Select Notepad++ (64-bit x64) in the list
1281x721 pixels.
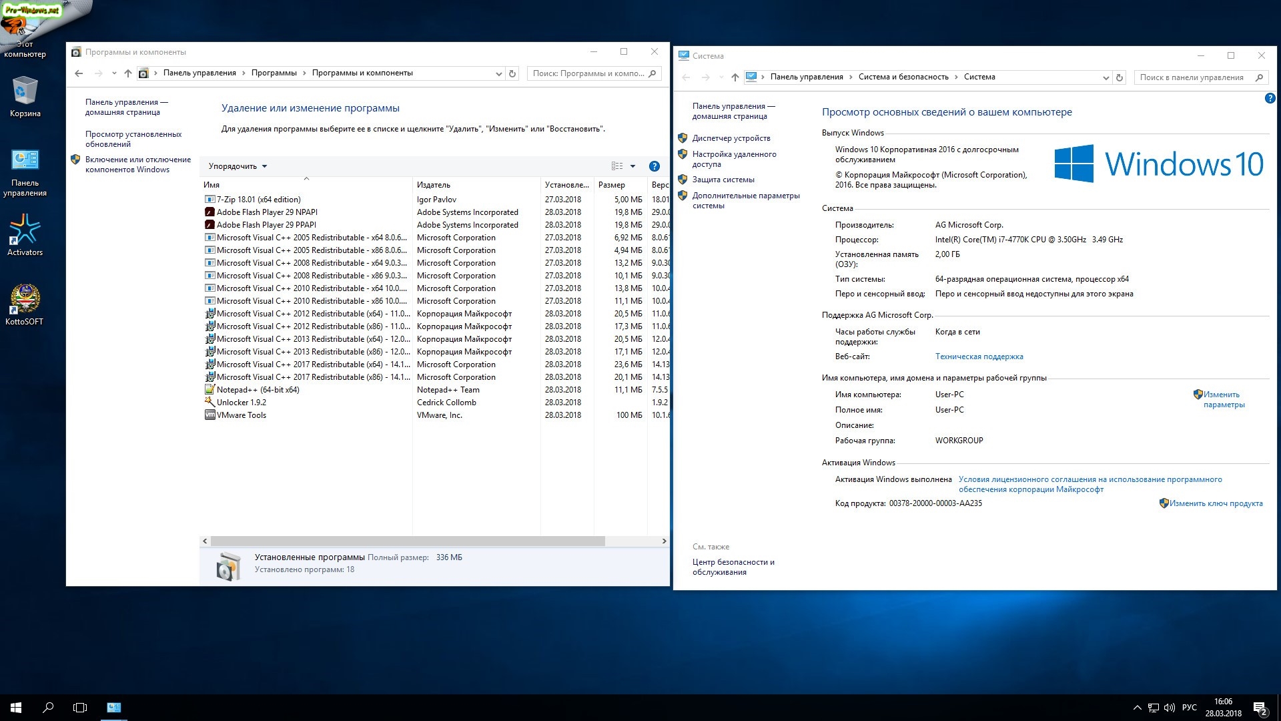(258, 390)
